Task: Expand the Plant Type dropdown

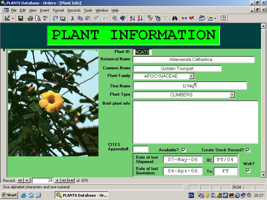Action: 232,95
